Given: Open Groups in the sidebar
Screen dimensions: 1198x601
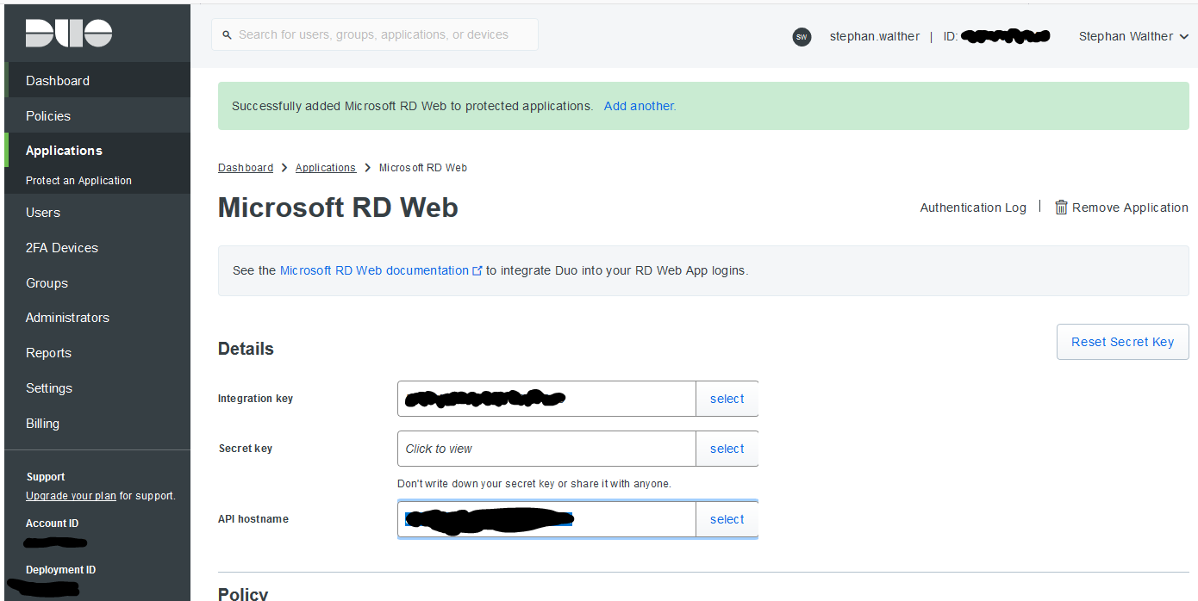Looking at the screenshot, I should [97, 282].
